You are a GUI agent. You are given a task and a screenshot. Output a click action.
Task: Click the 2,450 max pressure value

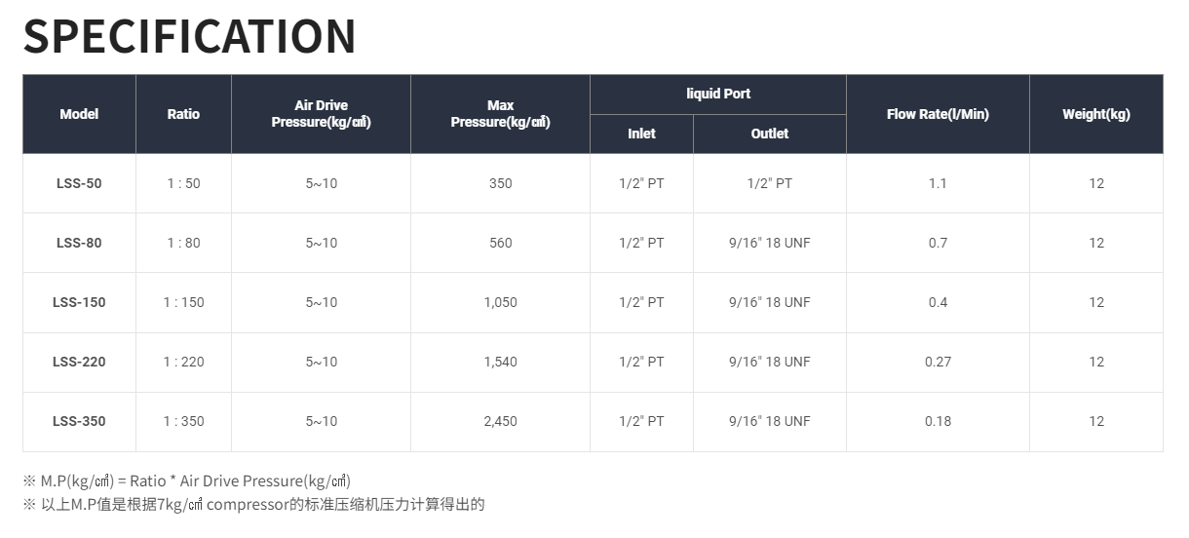500,421
